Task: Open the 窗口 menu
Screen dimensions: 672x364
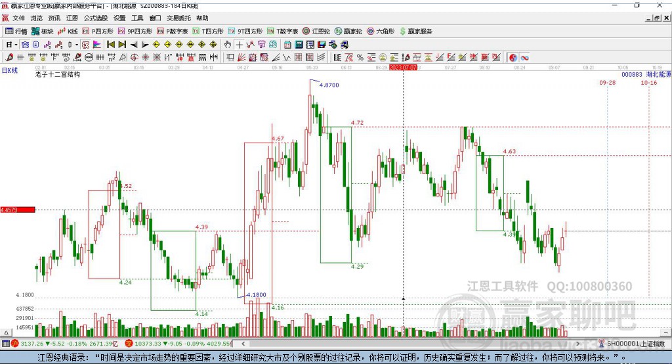Action: click(x=155, y=18)
